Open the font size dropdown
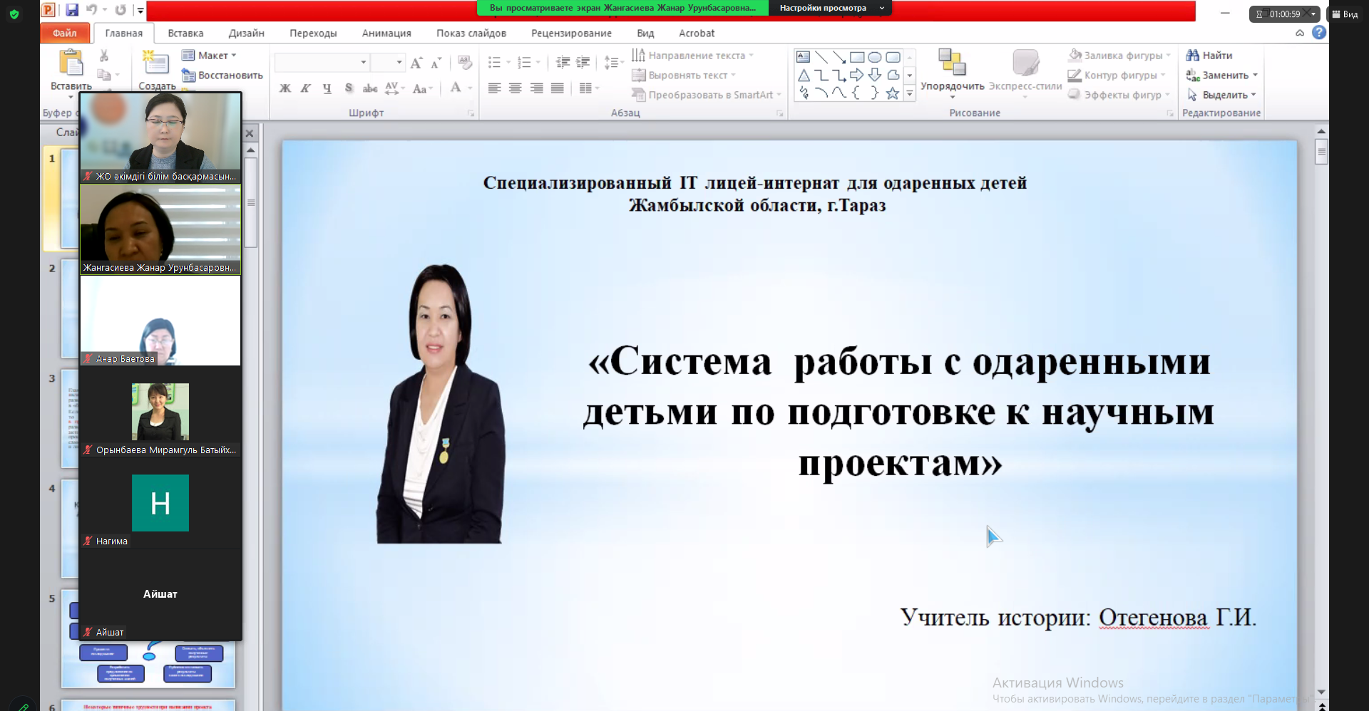1369x711 pixels. coord(399,63)
